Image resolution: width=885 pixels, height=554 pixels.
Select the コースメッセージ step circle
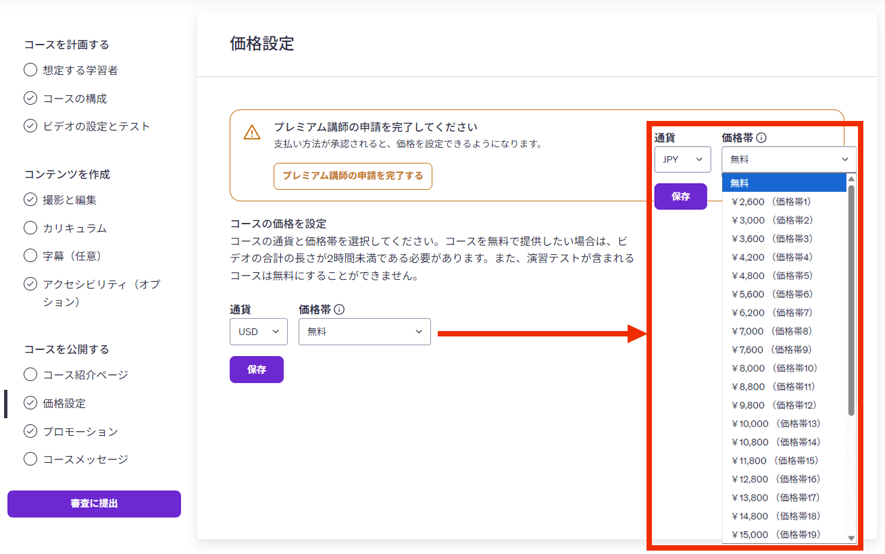click(30, 459)
